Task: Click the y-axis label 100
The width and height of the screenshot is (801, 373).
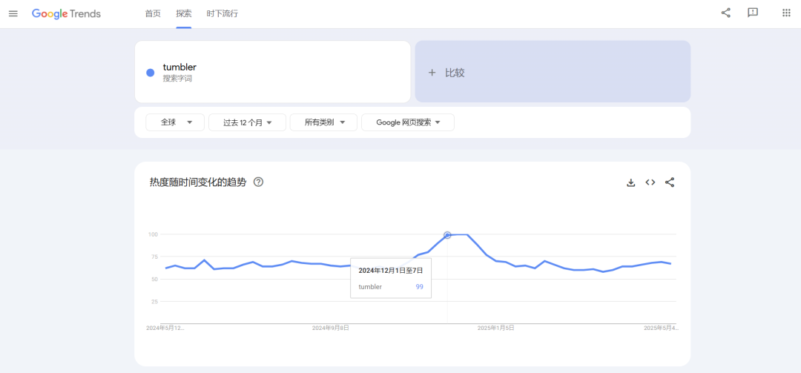Action: click(x=153, y=234)
